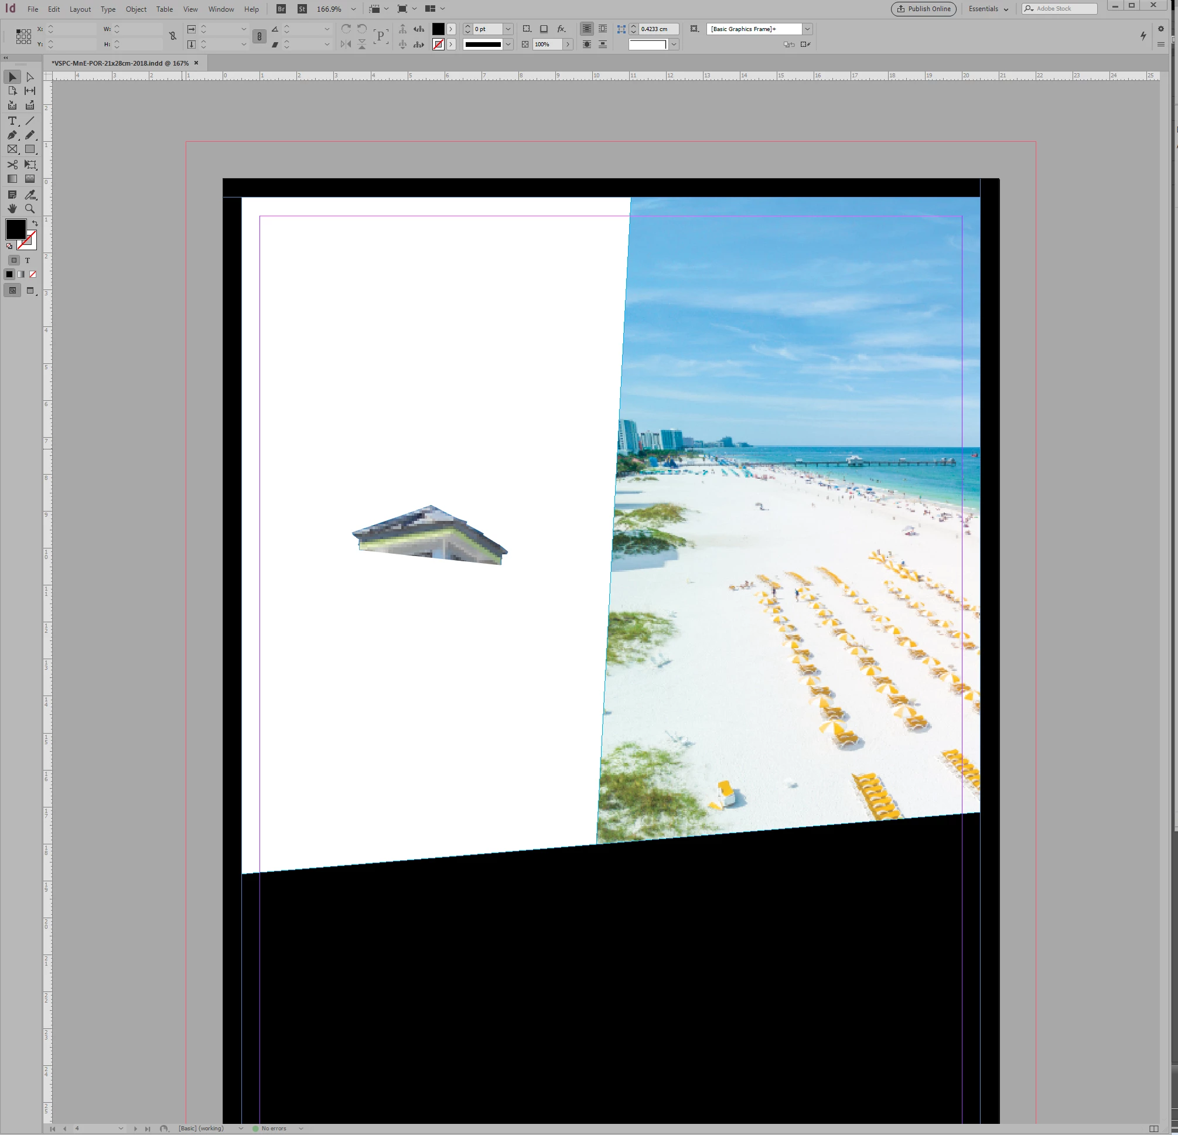
Task: Choose the Hand tool
Action: click(12, 209)
